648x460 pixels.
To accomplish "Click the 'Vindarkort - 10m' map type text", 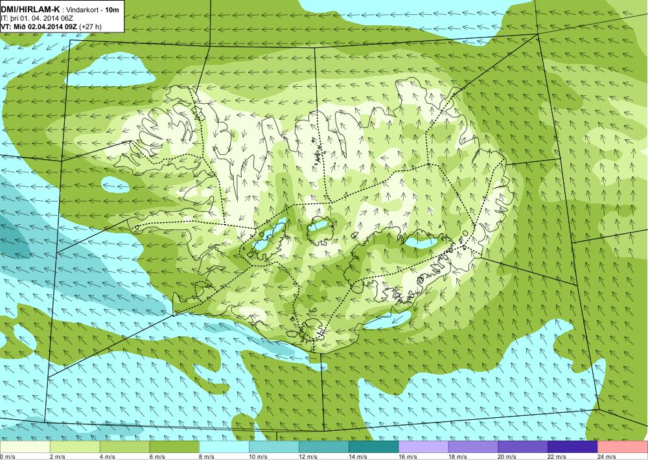I will [x=93, y=10].
